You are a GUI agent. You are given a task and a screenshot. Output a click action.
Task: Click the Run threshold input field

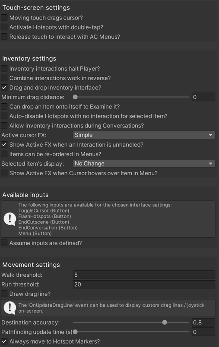coord(144,285)
